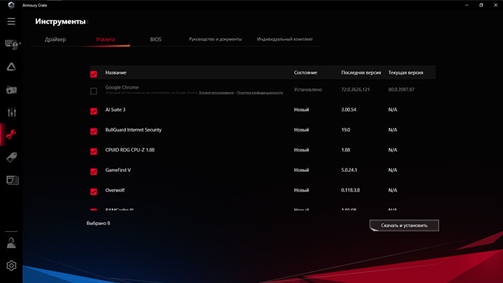Uncheck the Overwolf checkbox
Viewport: 503px width, 283px height.
tap(94, 191)
